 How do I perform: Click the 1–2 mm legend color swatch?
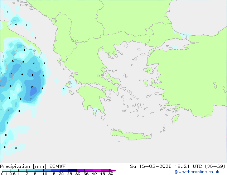23,170
